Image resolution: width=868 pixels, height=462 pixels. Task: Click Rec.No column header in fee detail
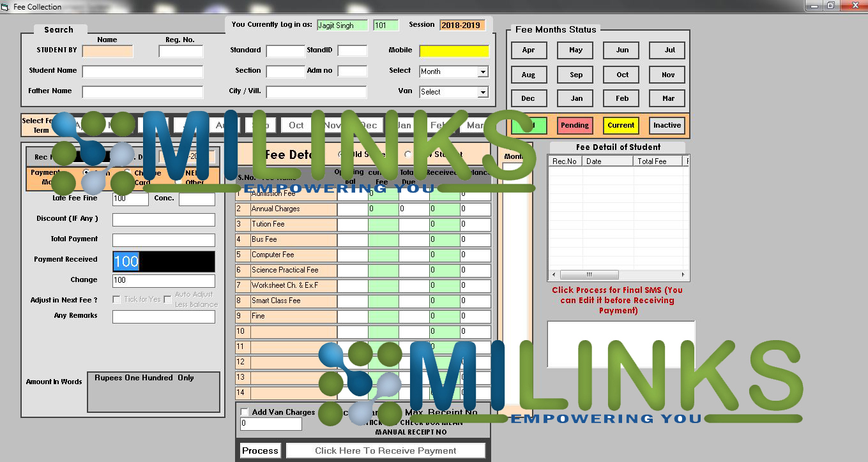pos(565,161)
